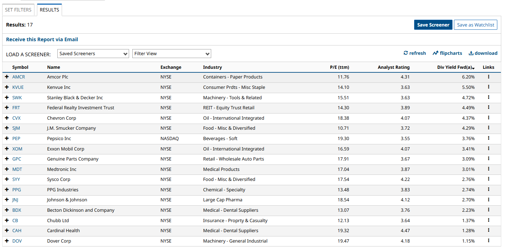The width and height of the screenshot is (507, 249).
Task: Expand the AMCR row with plus icon
Action: [7, 77]
